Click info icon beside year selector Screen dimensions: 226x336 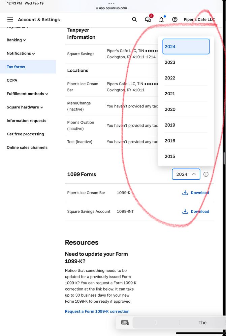coord(206,174)
